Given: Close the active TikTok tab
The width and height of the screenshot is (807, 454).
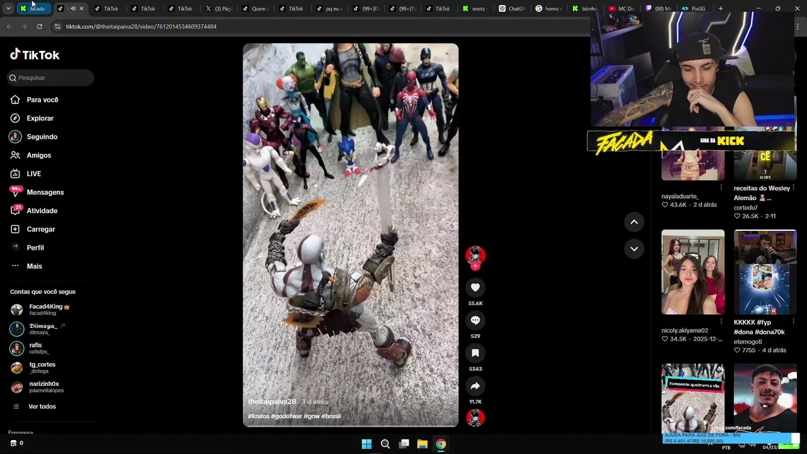Looking at the screenshot, I should tap(81, 9).
